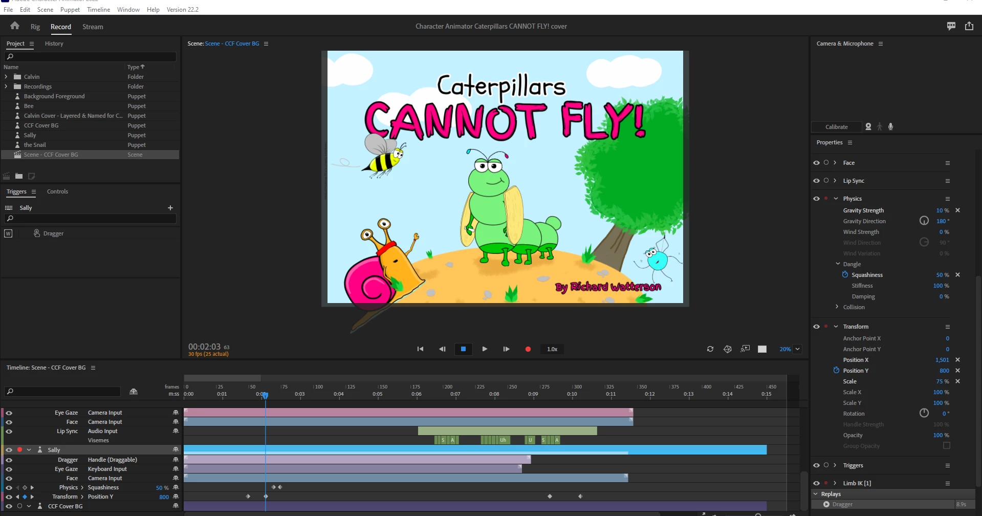Hide Dragger track in timeline
The height and width of the screenshot is (516, 982).
pyautogui.click(x=9, y=460)
